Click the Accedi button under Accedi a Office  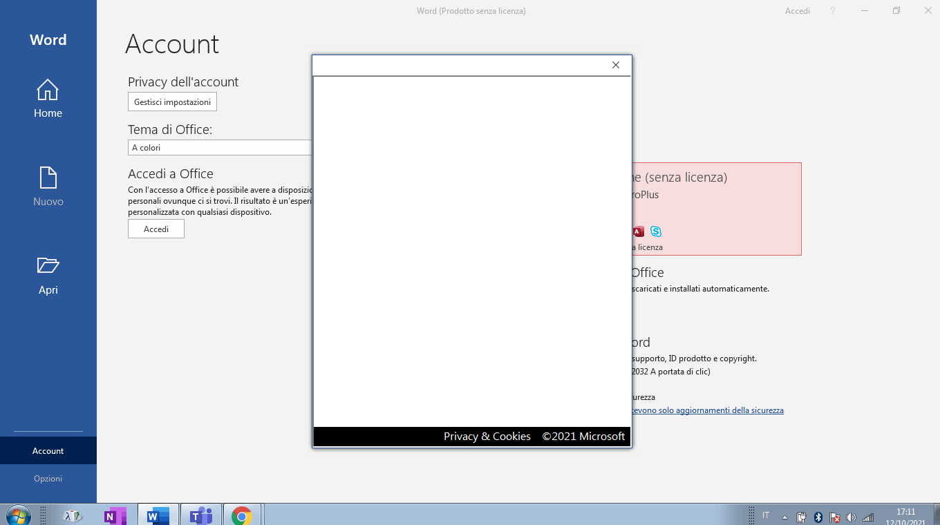coord(156,229)
